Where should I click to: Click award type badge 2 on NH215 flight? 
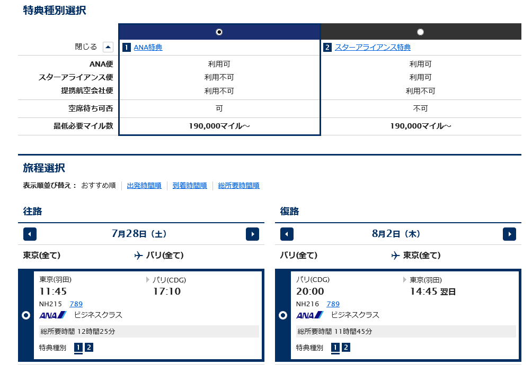(x=89, y=348)
